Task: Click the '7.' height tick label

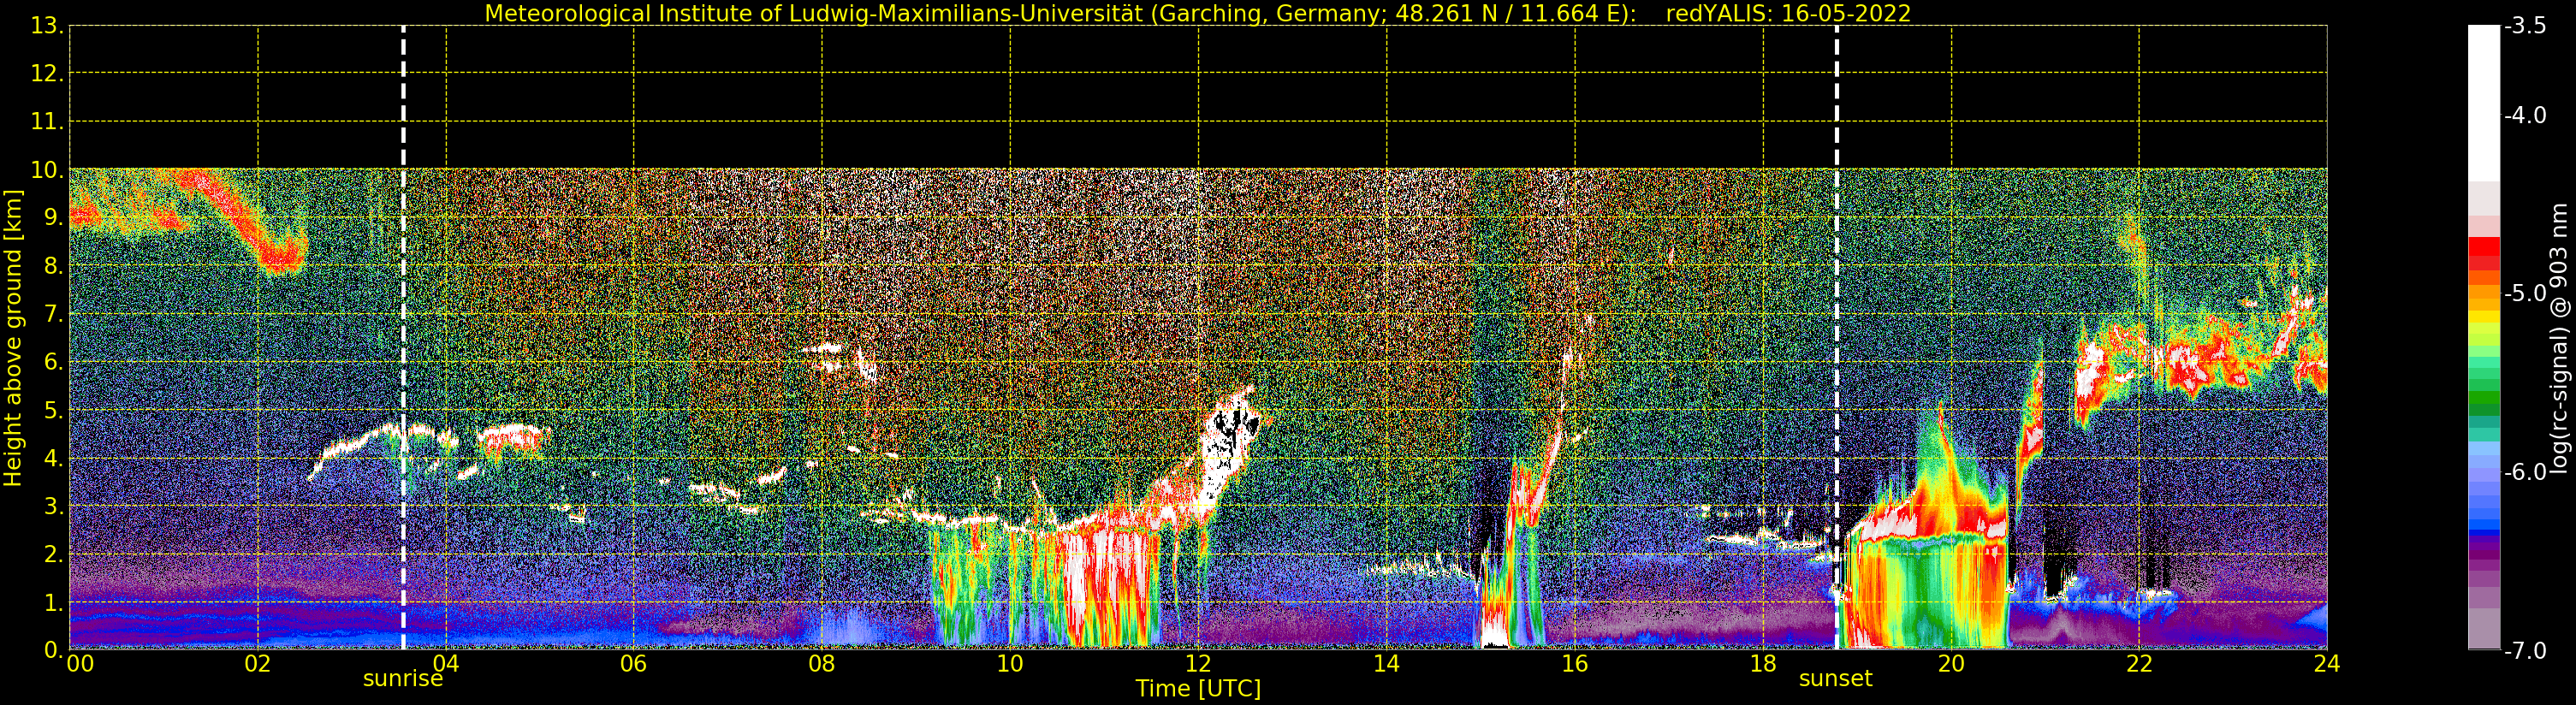Action: (x=54, y=314)
